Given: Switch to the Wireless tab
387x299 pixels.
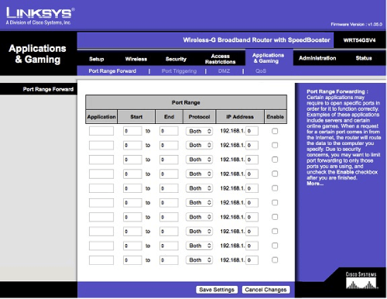Looking at the screenshot, I should click(136, 59).
